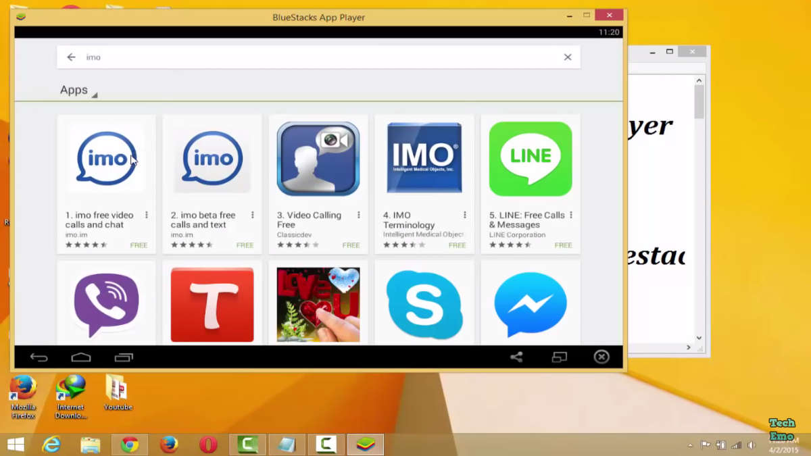Screen dimensions: 811x456
Task: Open overflow menu for Video Calling Free
Action: coord(359,216)
